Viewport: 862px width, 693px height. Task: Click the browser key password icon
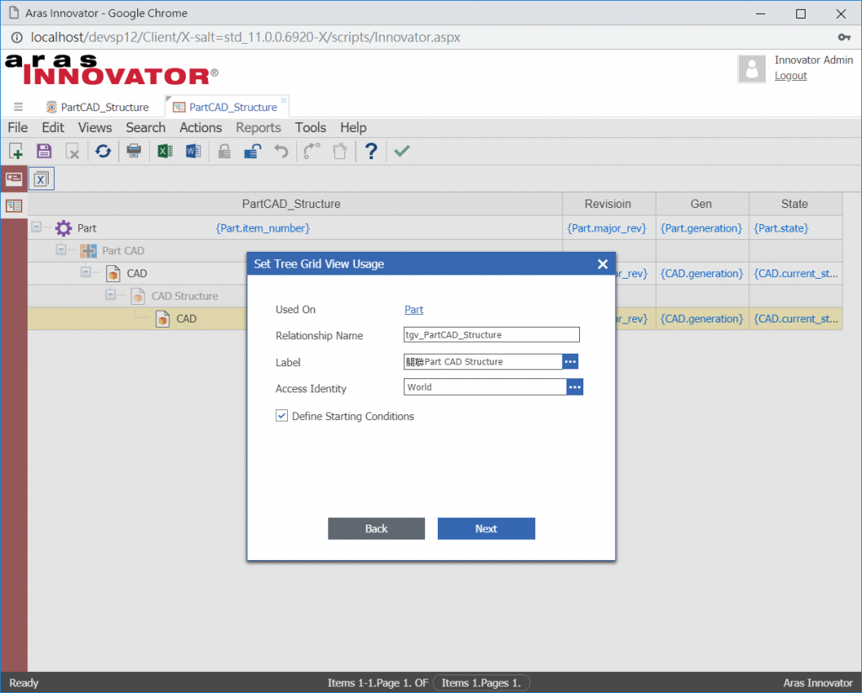click(x=843, y=37)
